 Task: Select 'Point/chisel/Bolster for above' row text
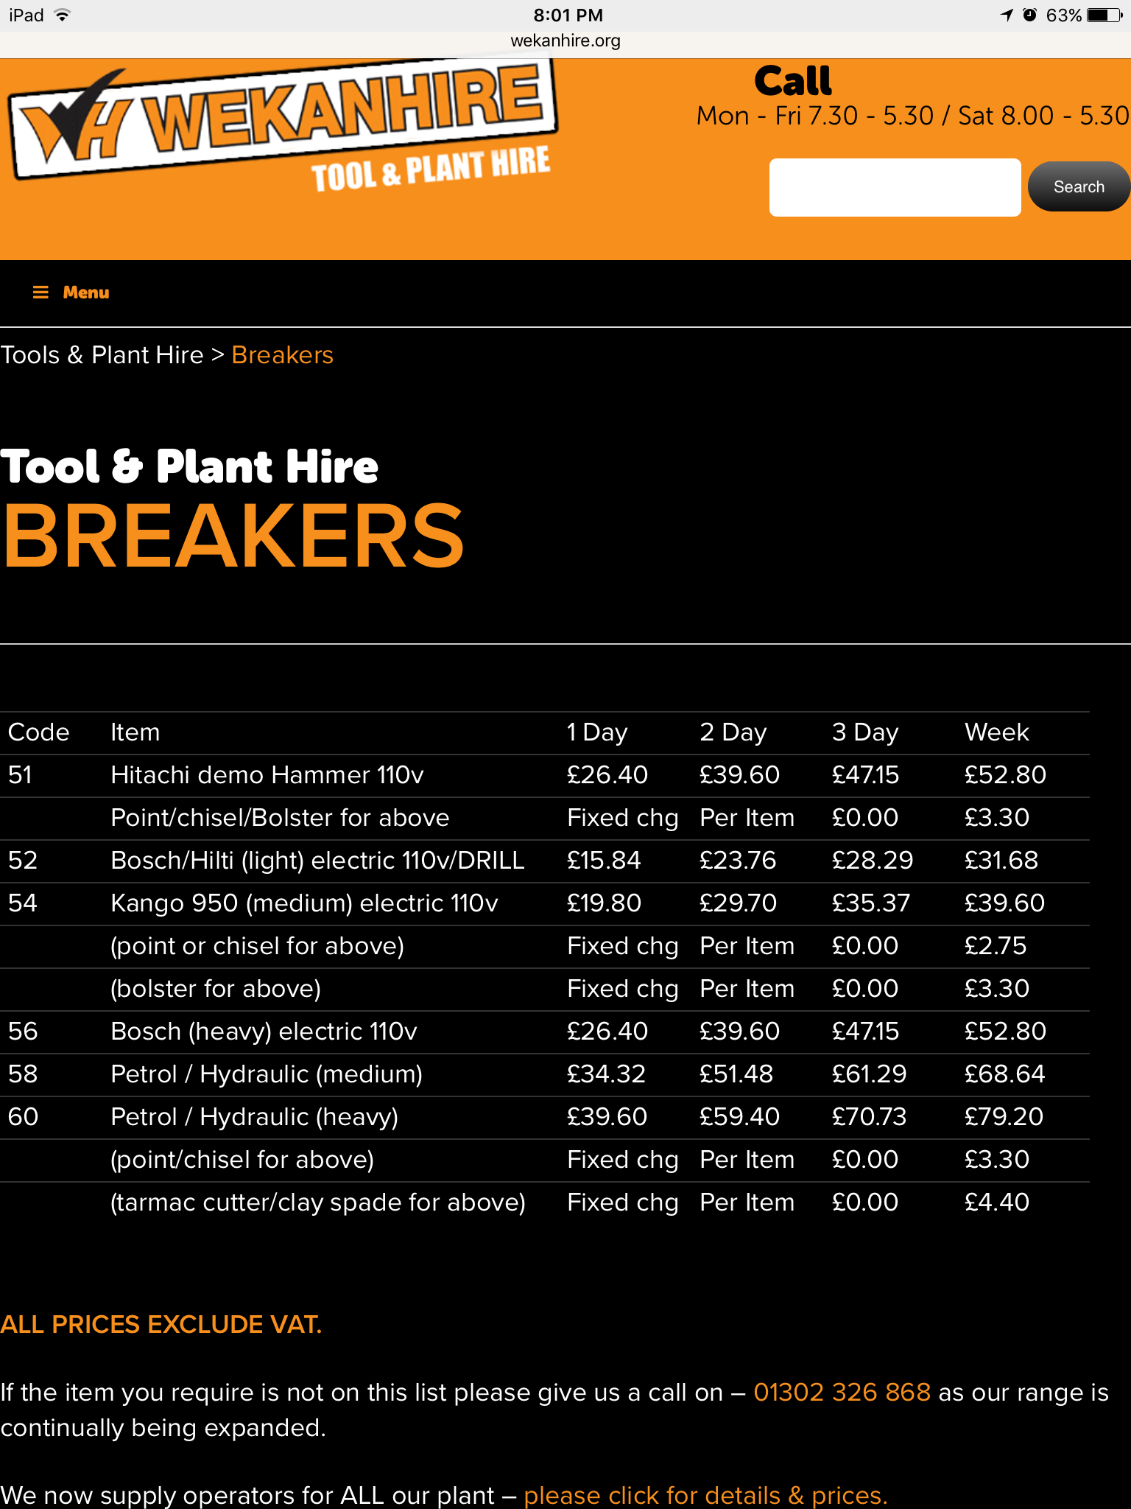(x=280, y=818)
